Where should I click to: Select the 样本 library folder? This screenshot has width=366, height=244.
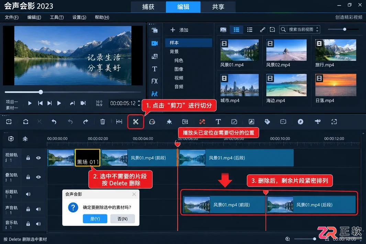coord(189,43)
